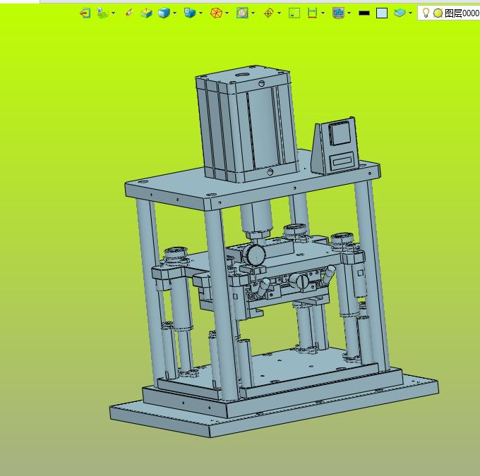480x476 pixels.
Task: Select the dimension measurement icon
Action: 312,13
